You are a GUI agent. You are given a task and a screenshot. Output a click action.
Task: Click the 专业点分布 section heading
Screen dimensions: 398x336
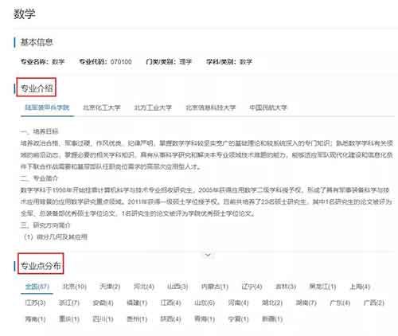tap(41, 265)
